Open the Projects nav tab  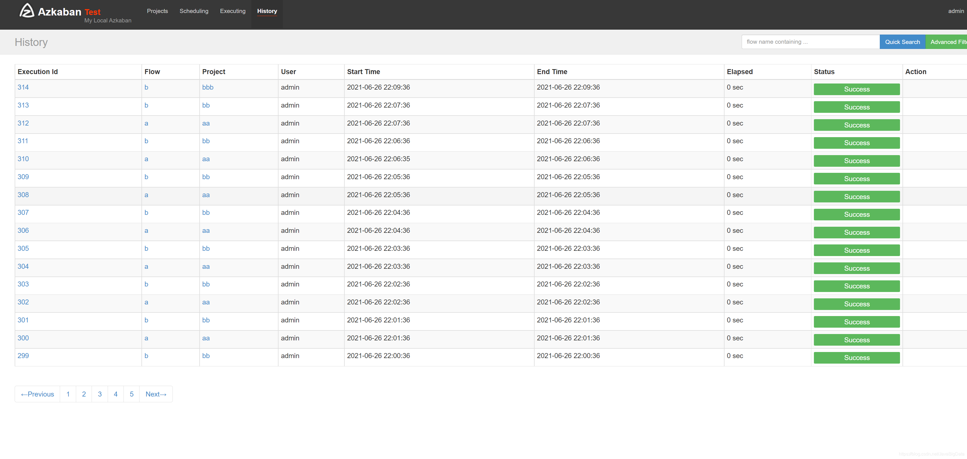click(x=157, y=11)
